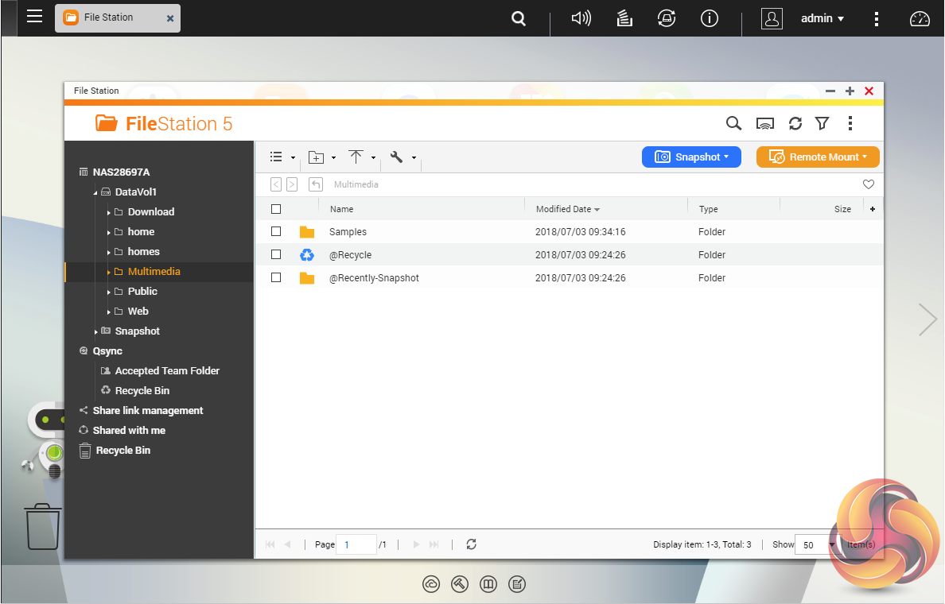945x604 pixels.
Task: Open the network media player cast icon
Action: click(x=764, y=123)
